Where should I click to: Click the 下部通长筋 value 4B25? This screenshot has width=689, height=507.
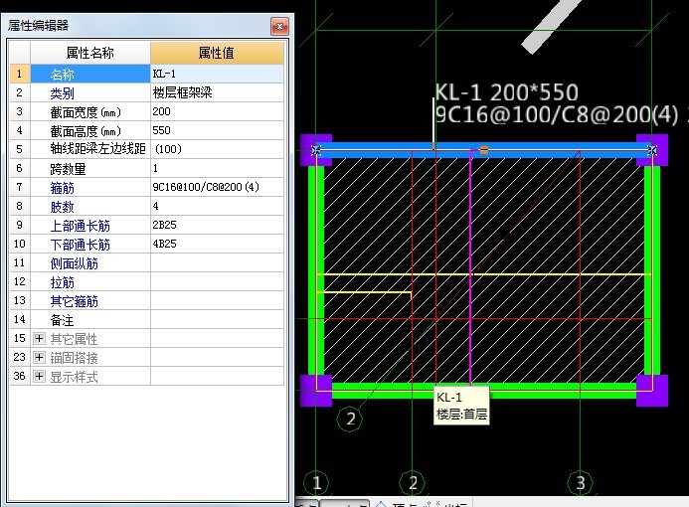coord(217,244)
